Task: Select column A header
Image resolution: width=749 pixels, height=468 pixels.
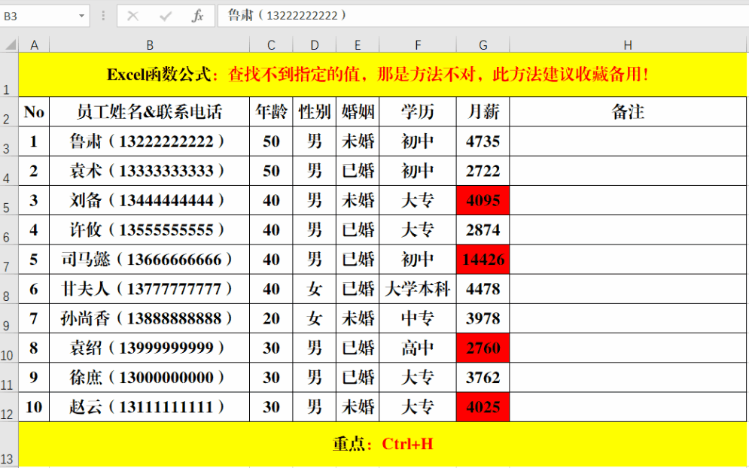Action: pyautogui.click(x=34, y=45)
